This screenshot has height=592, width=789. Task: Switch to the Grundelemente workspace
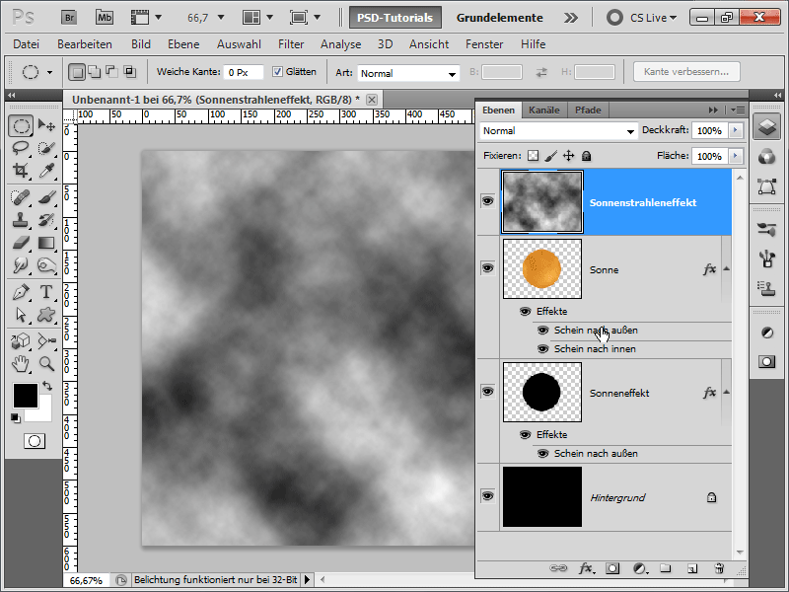[500, 18]
